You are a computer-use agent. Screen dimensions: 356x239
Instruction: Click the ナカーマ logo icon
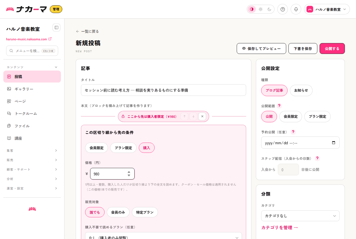pos(10,9)
